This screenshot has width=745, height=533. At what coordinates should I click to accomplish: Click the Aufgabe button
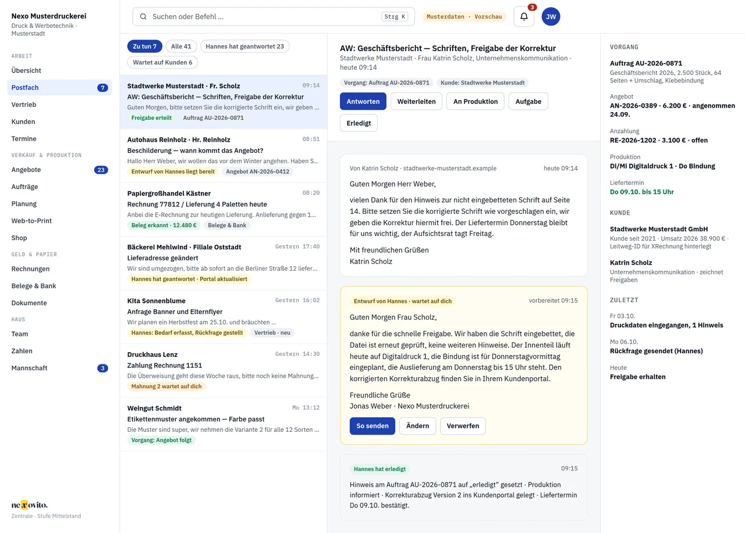[x=528, y=101]
